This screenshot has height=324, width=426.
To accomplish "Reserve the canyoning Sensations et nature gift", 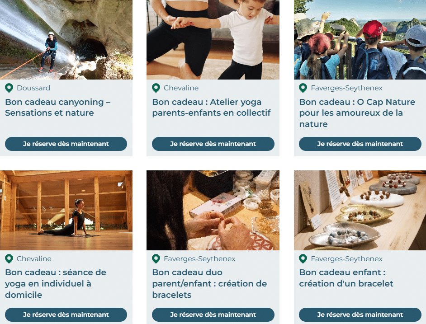I will pos(66,144).
